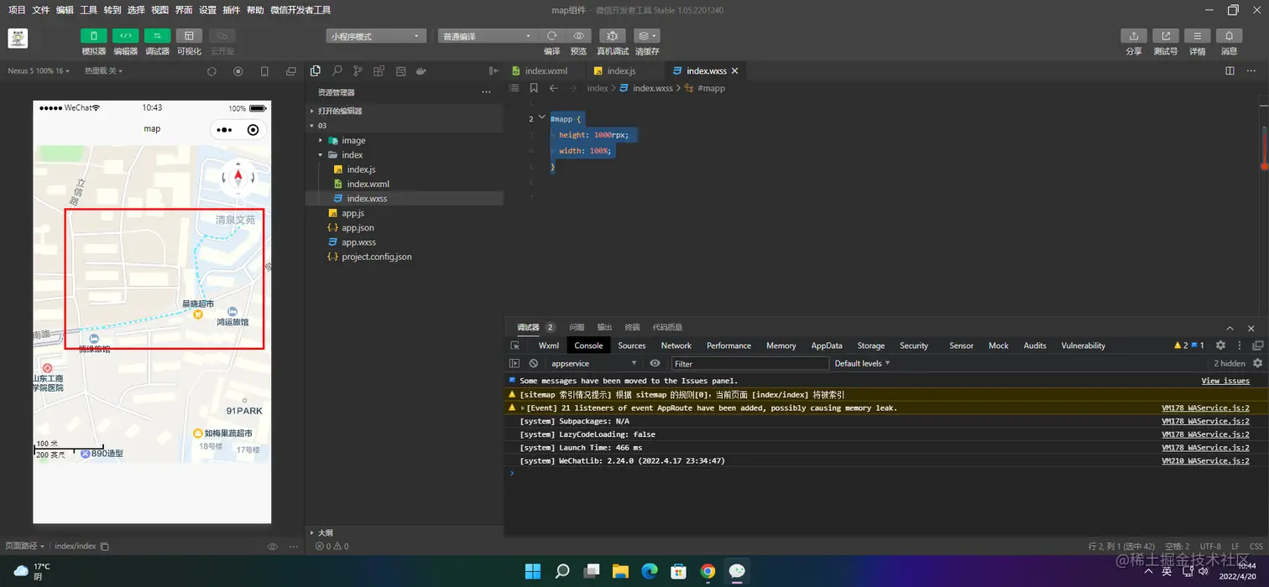Image resolution: width=1269 pixels, height=587 pixels.
Task: Switch to the Wxml devtools tab
Action: pos(549,345)
